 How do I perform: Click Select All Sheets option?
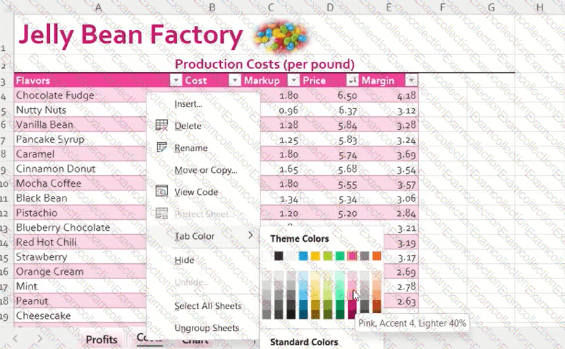[x=207, y=306]
